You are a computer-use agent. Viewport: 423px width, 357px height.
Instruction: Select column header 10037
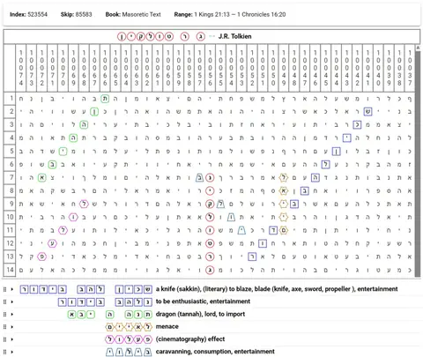pos(410,68)
